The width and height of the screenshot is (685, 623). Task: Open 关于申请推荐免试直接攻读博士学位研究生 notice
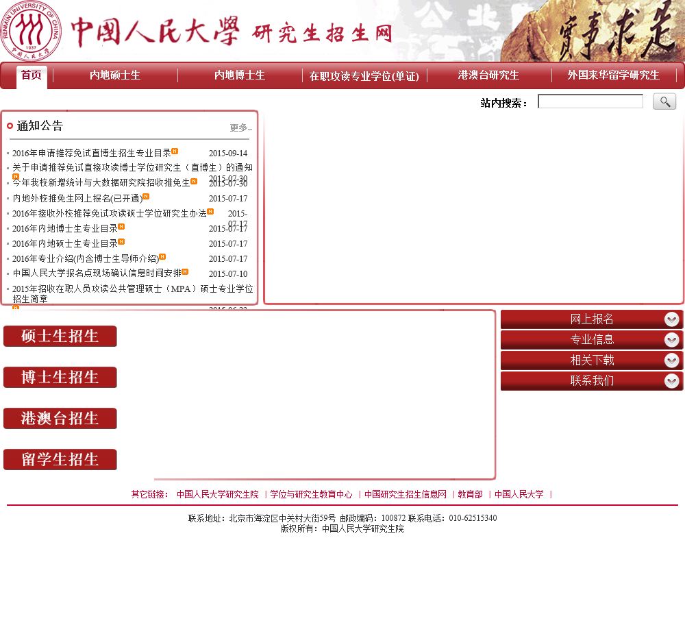coord(132,167)
